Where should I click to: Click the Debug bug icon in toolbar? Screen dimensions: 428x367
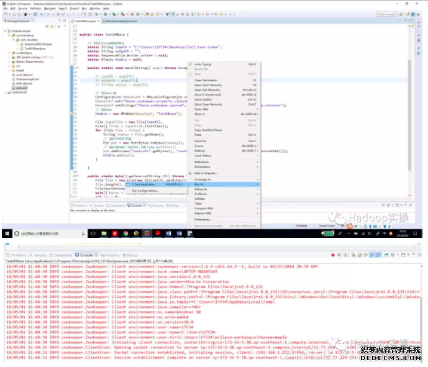[x=98, y=14]
